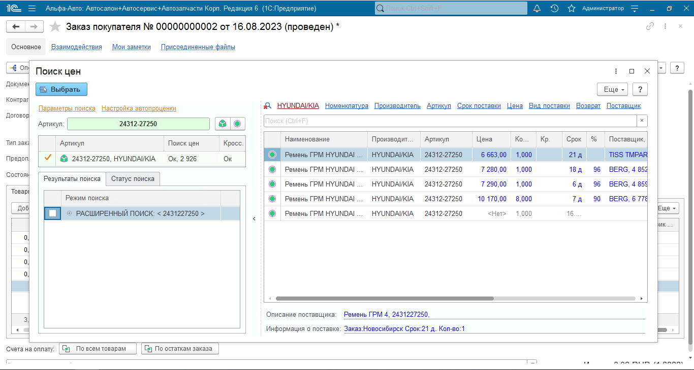Click the 1C logo icon
The width and height of the screenshot is (694, 370).
(x=13, y=9)
